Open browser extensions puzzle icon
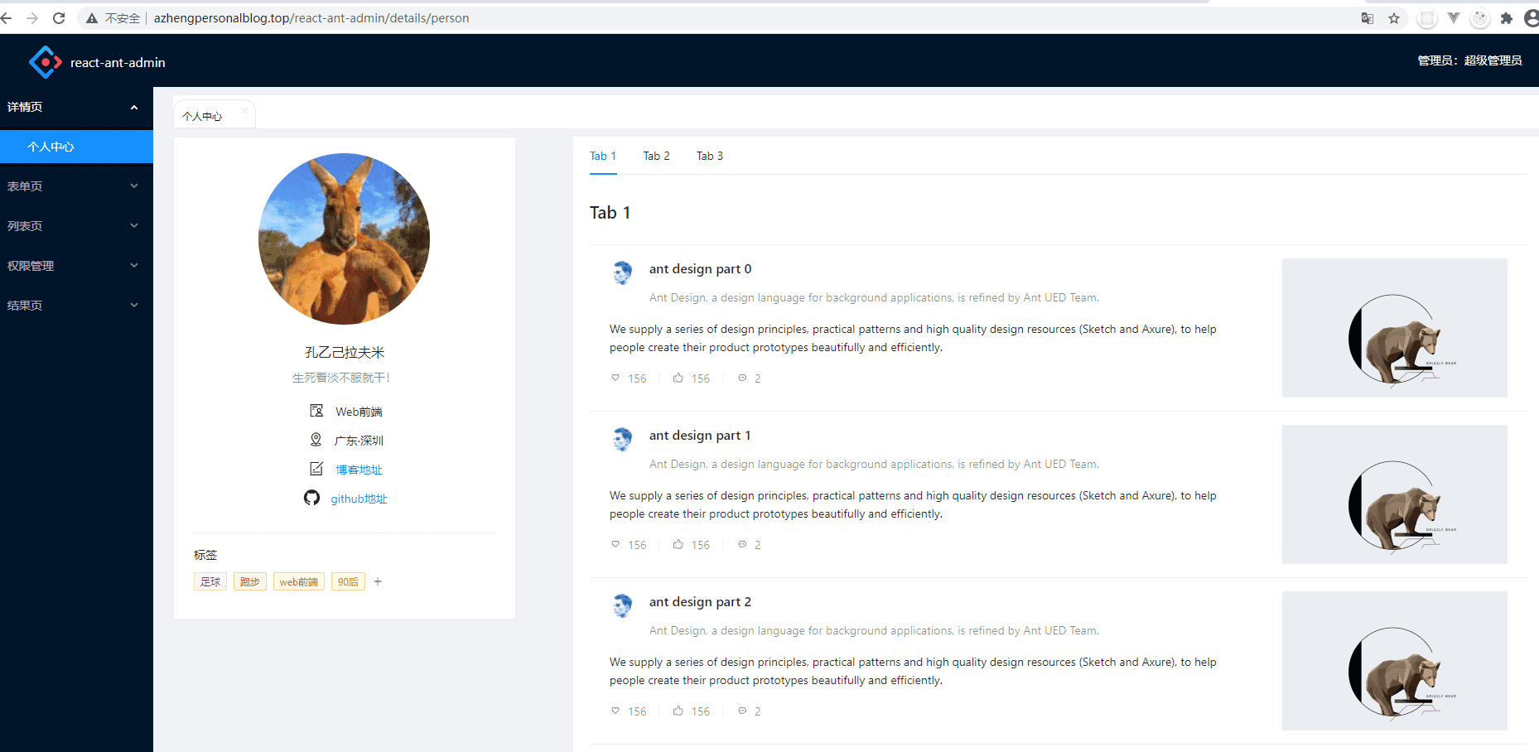The width and height of the screenshot is (1539, 752). click(1507, 18)
